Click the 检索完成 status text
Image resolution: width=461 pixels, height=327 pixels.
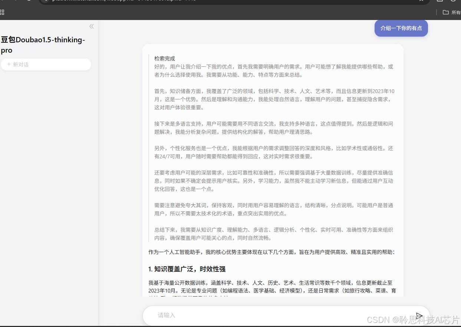165,59
